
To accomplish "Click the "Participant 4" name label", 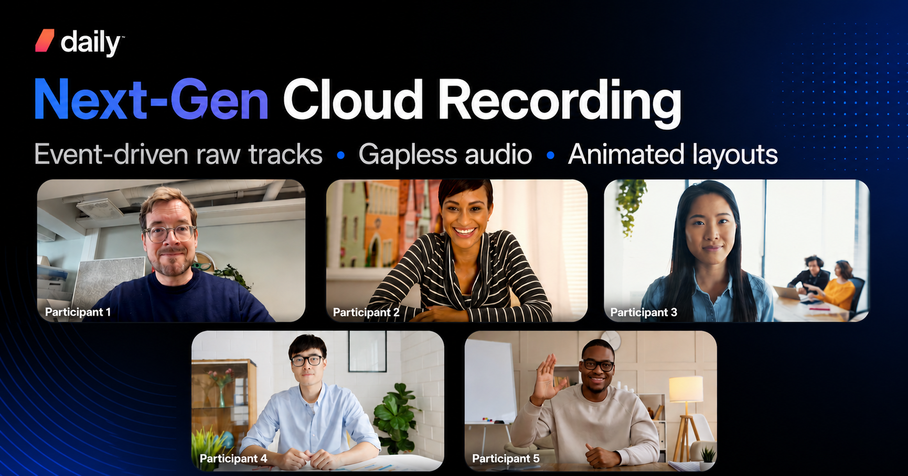I will pos(233,459).
